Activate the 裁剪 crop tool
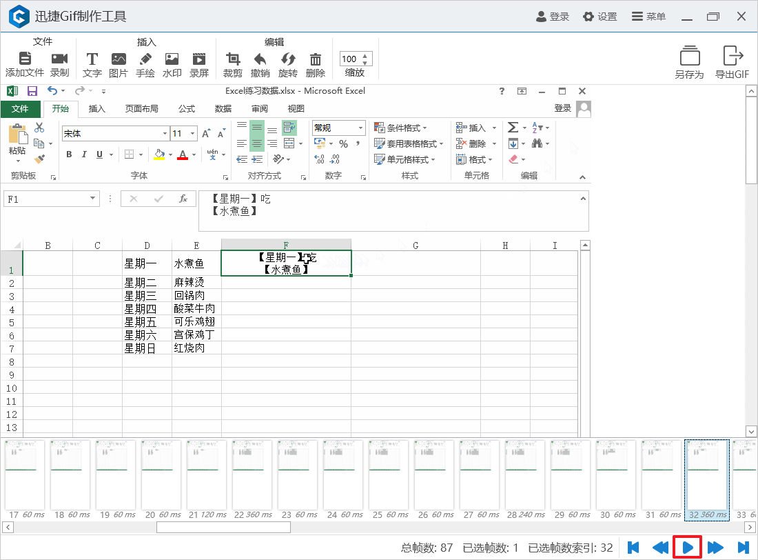Viewport: 758px width, 560px height. pyautogui.click(x=233, y=61)
